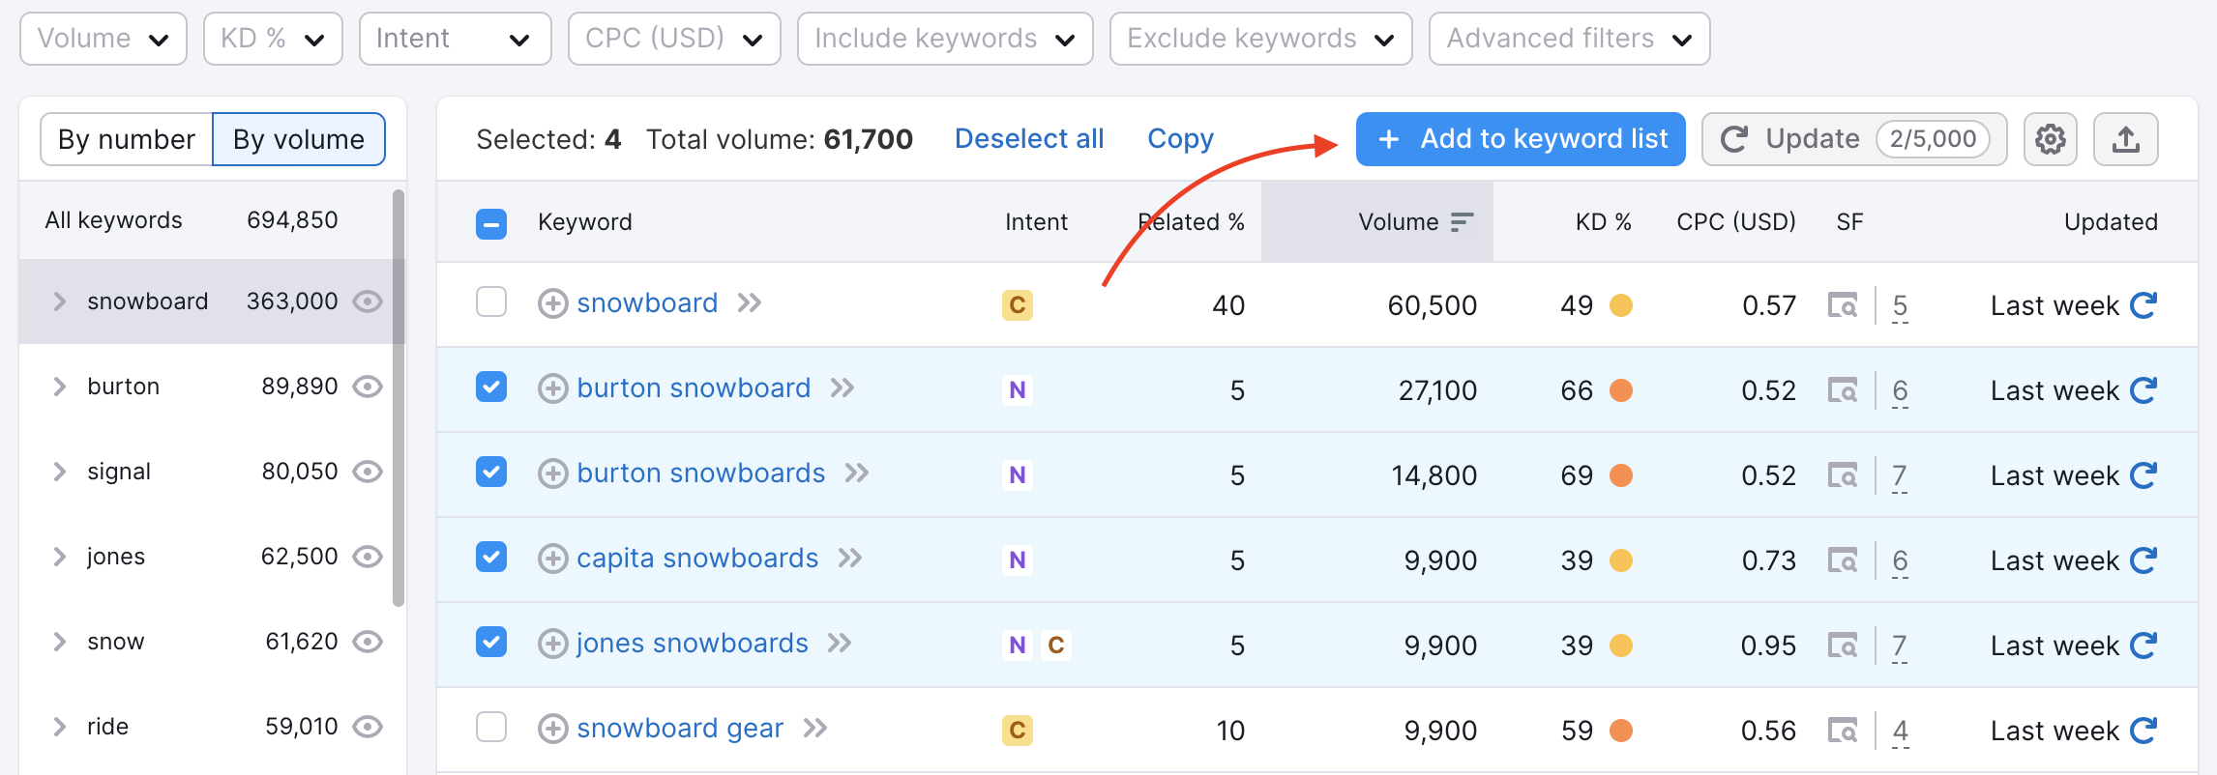
Task: Check the snowboard keyword checkbox
Action: 491,302
